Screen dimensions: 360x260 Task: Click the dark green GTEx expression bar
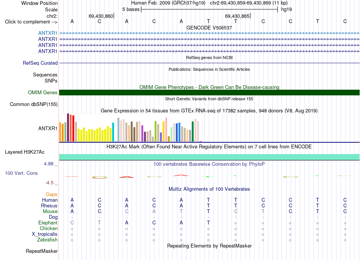[x=193, y=131]
